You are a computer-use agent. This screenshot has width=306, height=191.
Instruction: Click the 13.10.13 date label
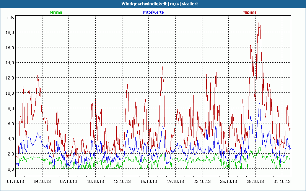click(122, 181)
